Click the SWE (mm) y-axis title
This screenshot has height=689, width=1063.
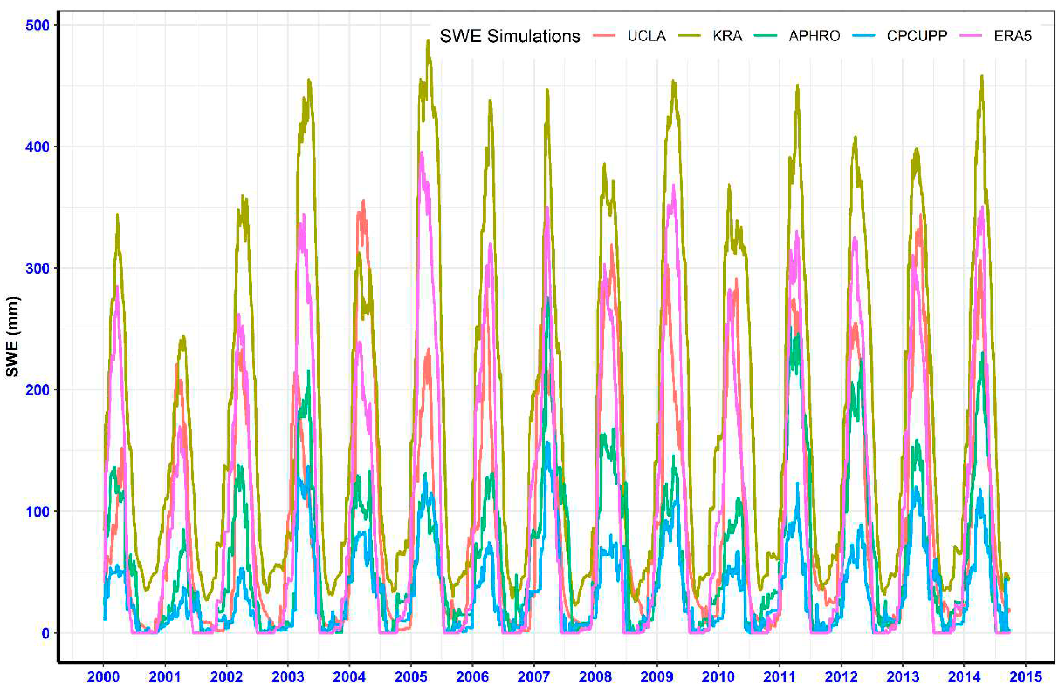click(x=14, y=336)
